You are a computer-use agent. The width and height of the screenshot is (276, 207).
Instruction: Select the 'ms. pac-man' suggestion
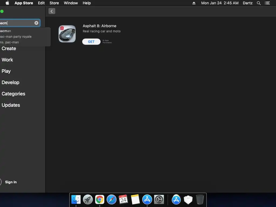click(9, 42)
